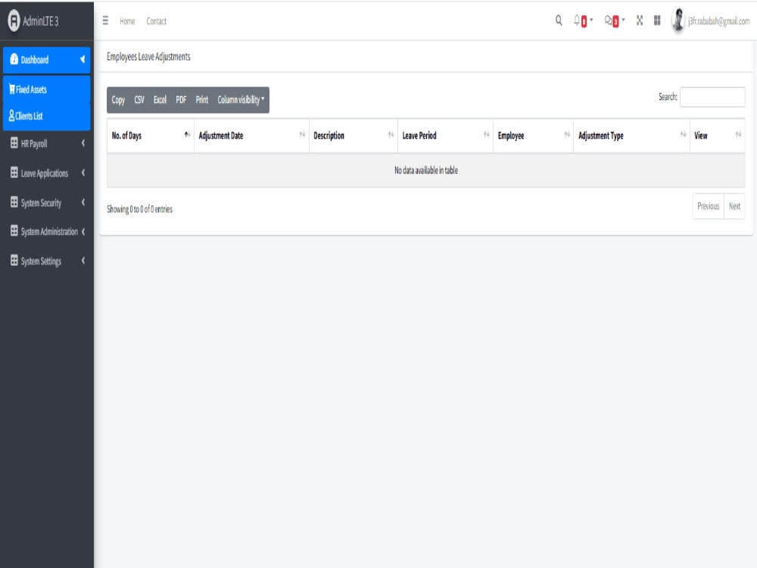Viewport: 757px width, 568px height.
Task: Toggle fullscreen using the expand arrows icon
Action: (640, 20)
